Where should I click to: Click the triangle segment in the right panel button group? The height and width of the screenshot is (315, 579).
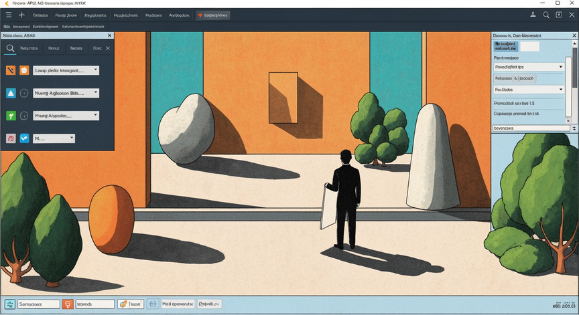(515, 78)
